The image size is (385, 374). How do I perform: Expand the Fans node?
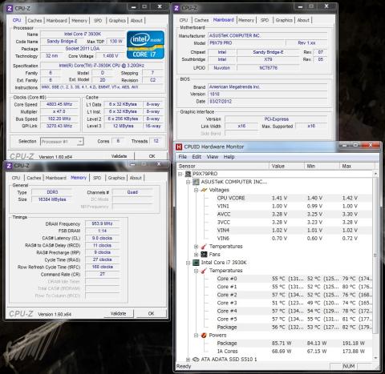pyautogui.click(x=196, y=255)
